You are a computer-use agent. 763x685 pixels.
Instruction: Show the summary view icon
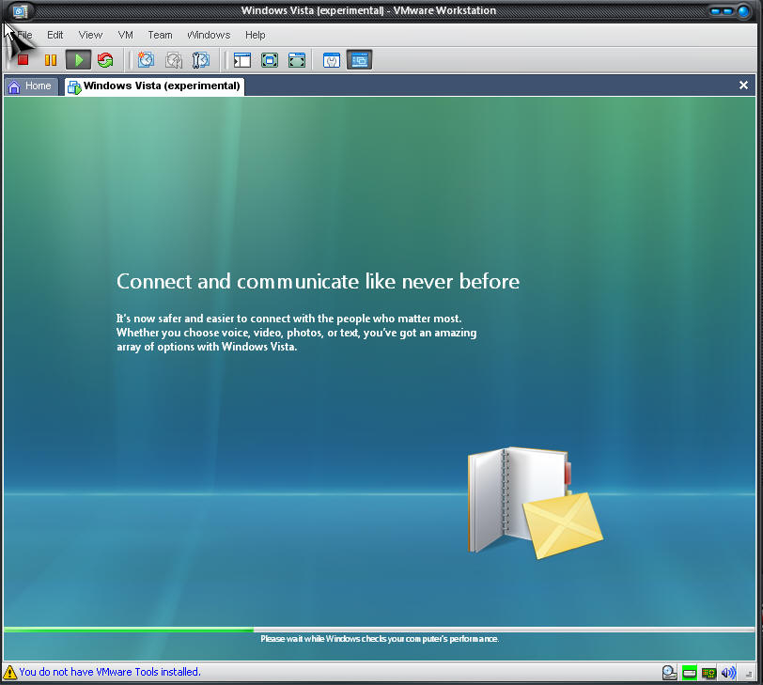click(x=332, y=60)
